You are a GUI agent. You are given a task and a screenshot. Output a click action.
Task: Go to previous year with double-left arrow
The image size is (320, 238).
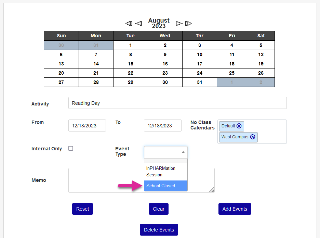click(129, 24)
